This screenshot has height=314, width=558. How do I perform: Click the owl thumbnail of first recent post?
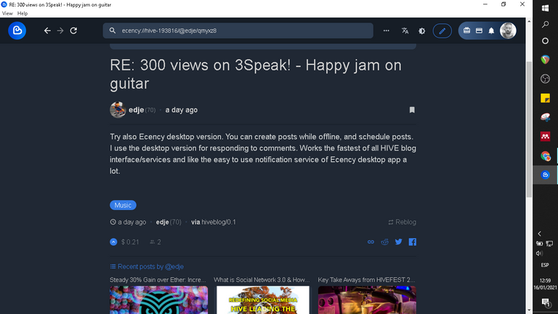[158, 299]
